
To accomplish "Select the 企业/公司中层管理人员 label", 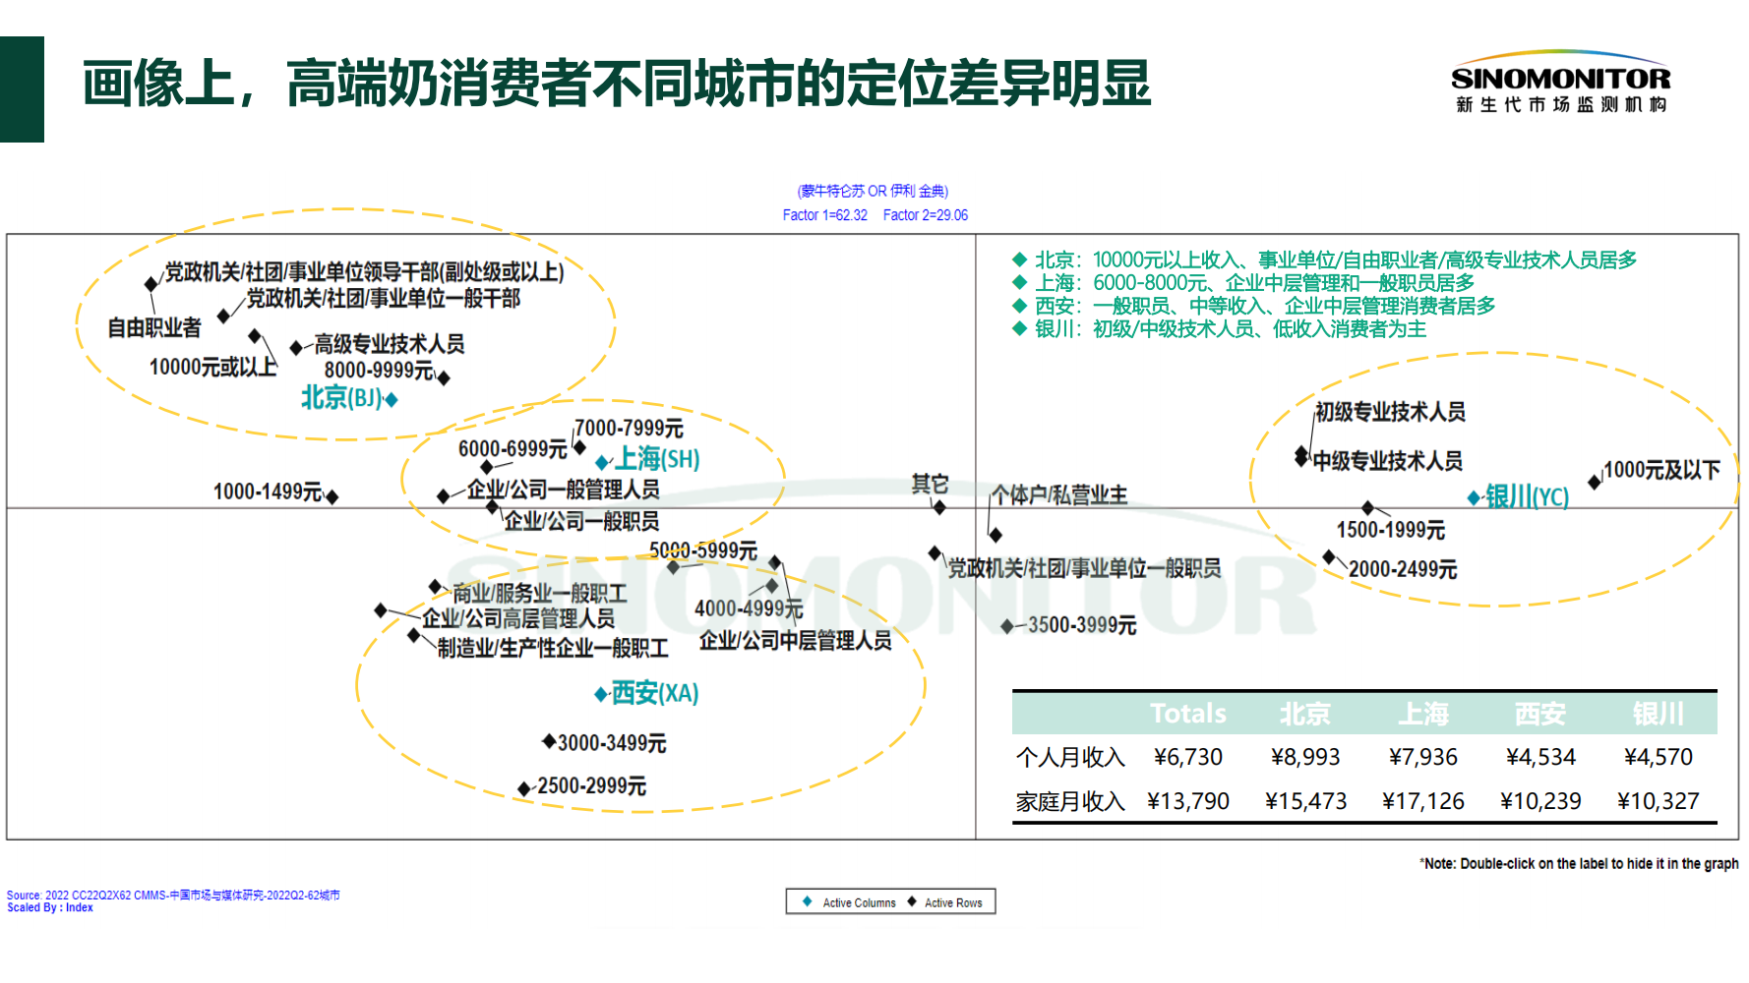I will 795,641.
